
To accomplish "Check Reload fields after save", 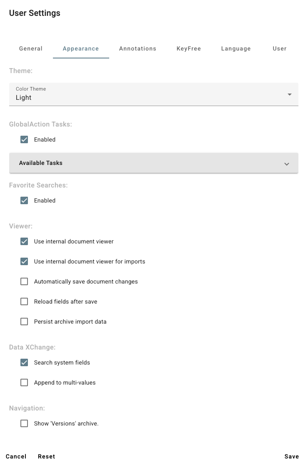I will (x=24, y=301).
